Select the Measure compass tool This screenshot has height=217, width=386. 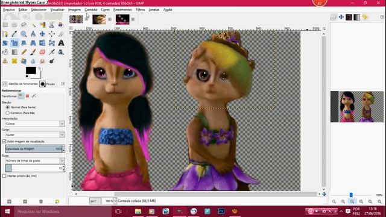click(x=33, y=34)
